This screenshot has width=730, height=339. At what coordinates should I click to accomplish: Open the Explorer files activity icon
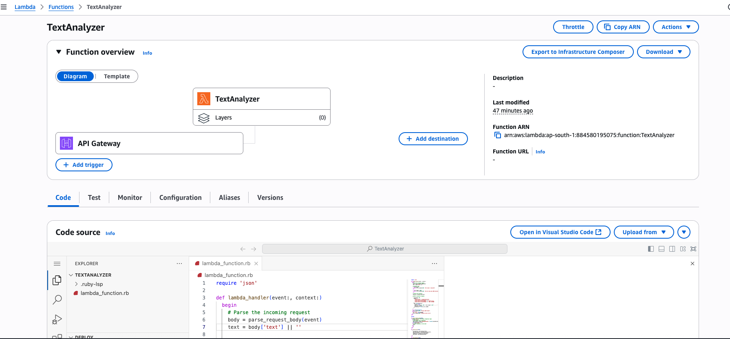coord(57,280)
